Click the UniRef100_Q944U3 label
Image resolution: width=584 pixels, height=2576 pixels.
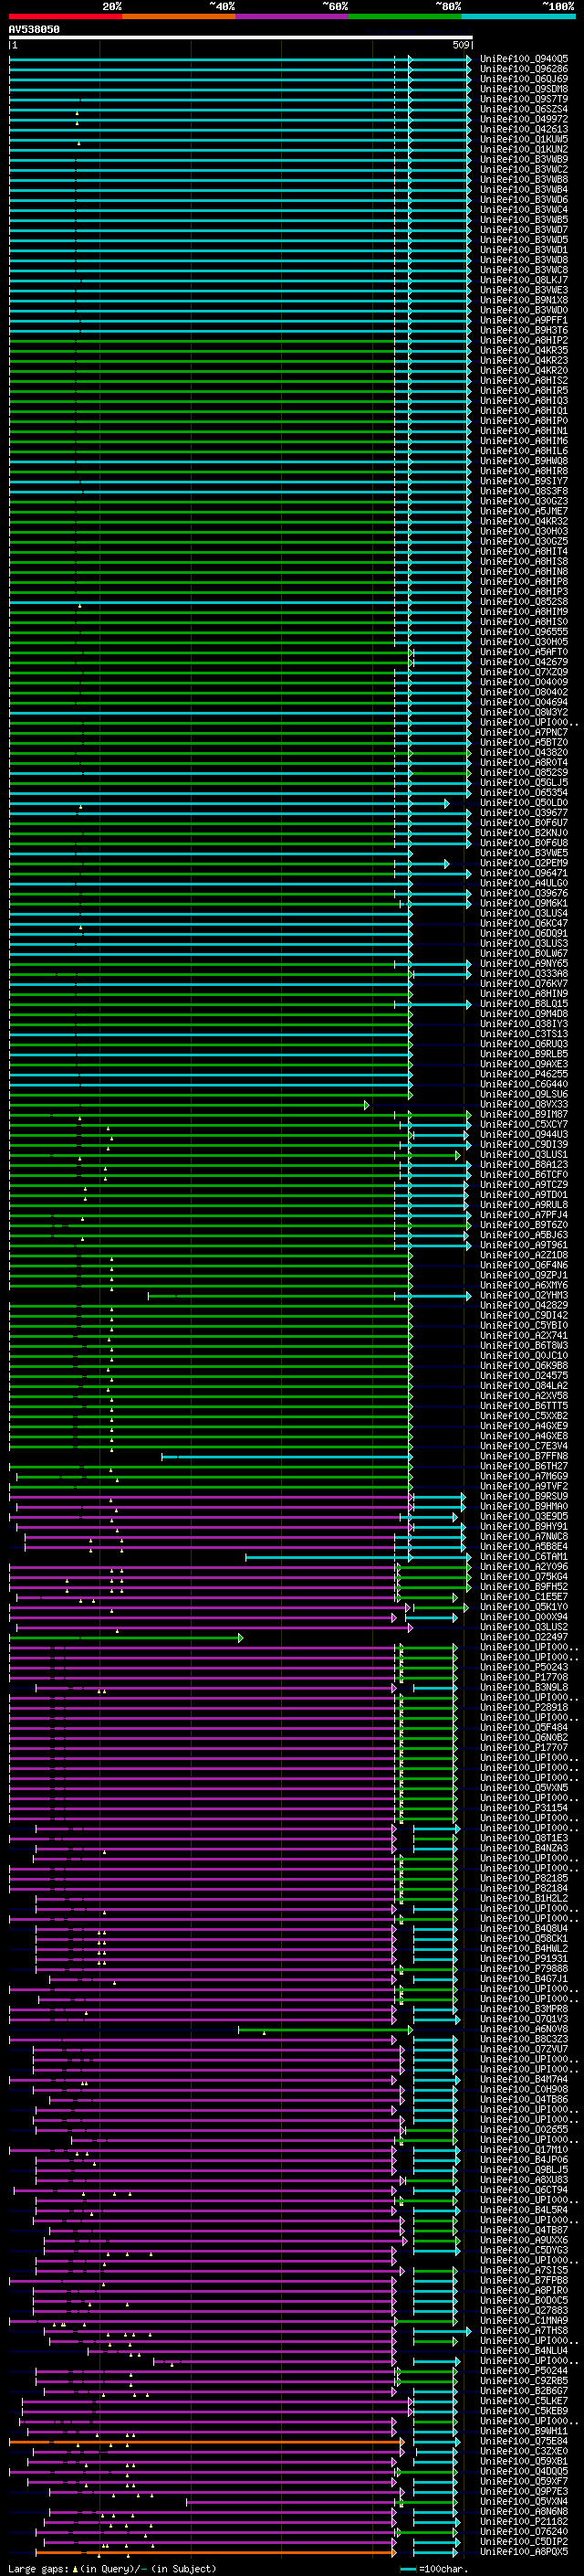pos(524,1135)
